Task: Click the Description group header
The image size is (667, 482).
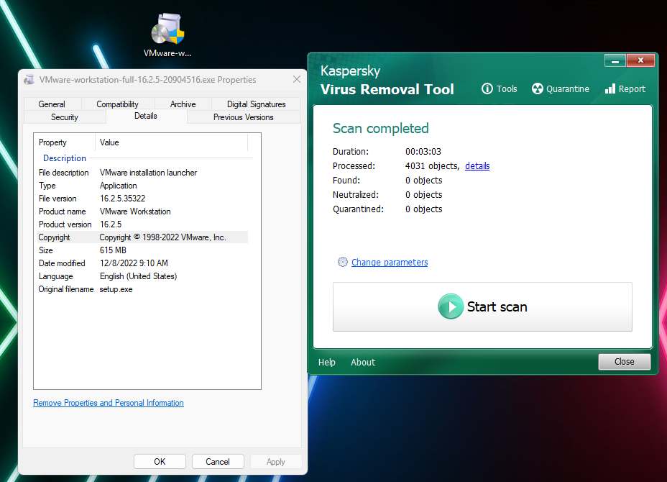Action: [65, 158]
